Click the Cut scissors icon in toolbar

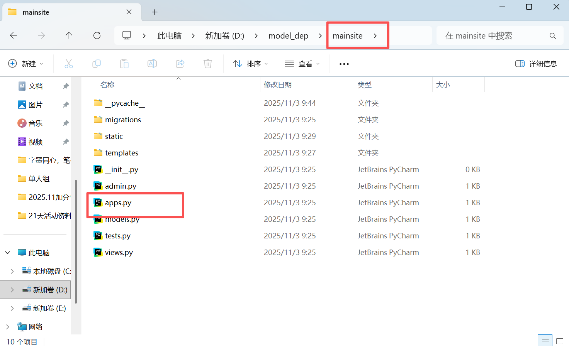[69, 64]
